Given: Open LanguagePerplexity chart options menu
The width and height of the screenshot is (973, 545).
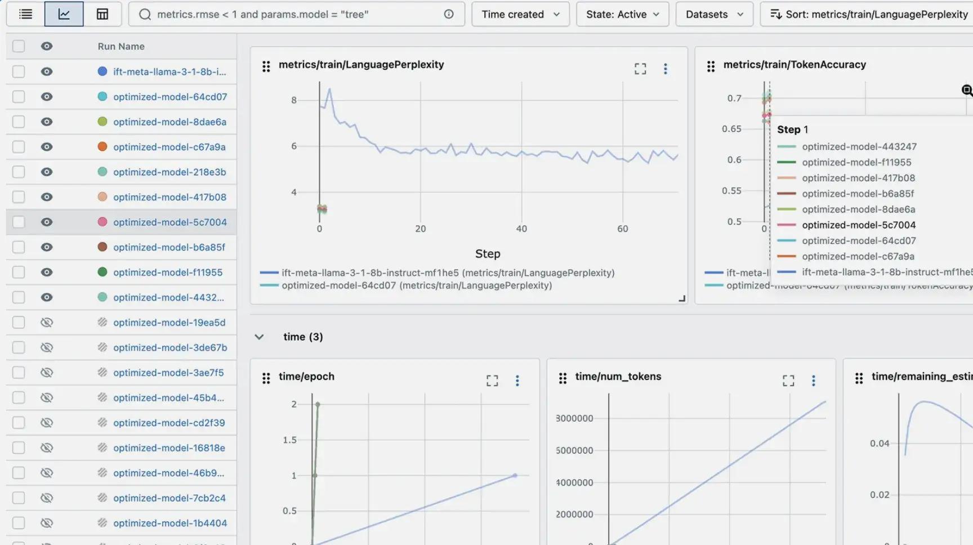Looking at the screenshot, I should (666, 69).
